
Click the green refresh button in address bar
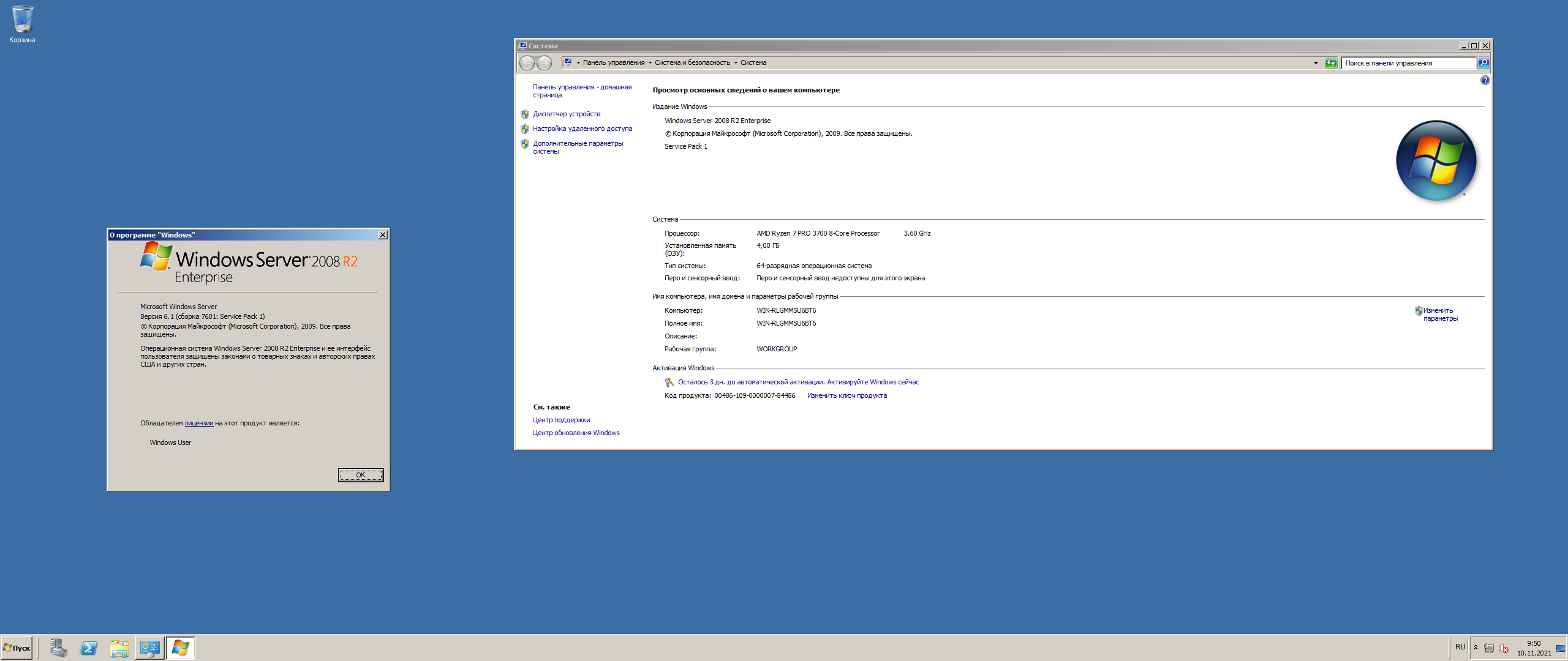click(x=1331, y=63)
